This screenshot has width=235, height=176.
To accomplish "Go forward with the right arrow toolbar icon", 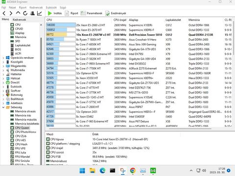I will click(x=11, y=13).
